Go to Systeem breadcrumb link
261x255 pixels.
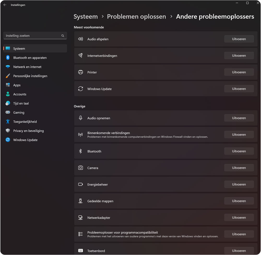tap(86, 17)
